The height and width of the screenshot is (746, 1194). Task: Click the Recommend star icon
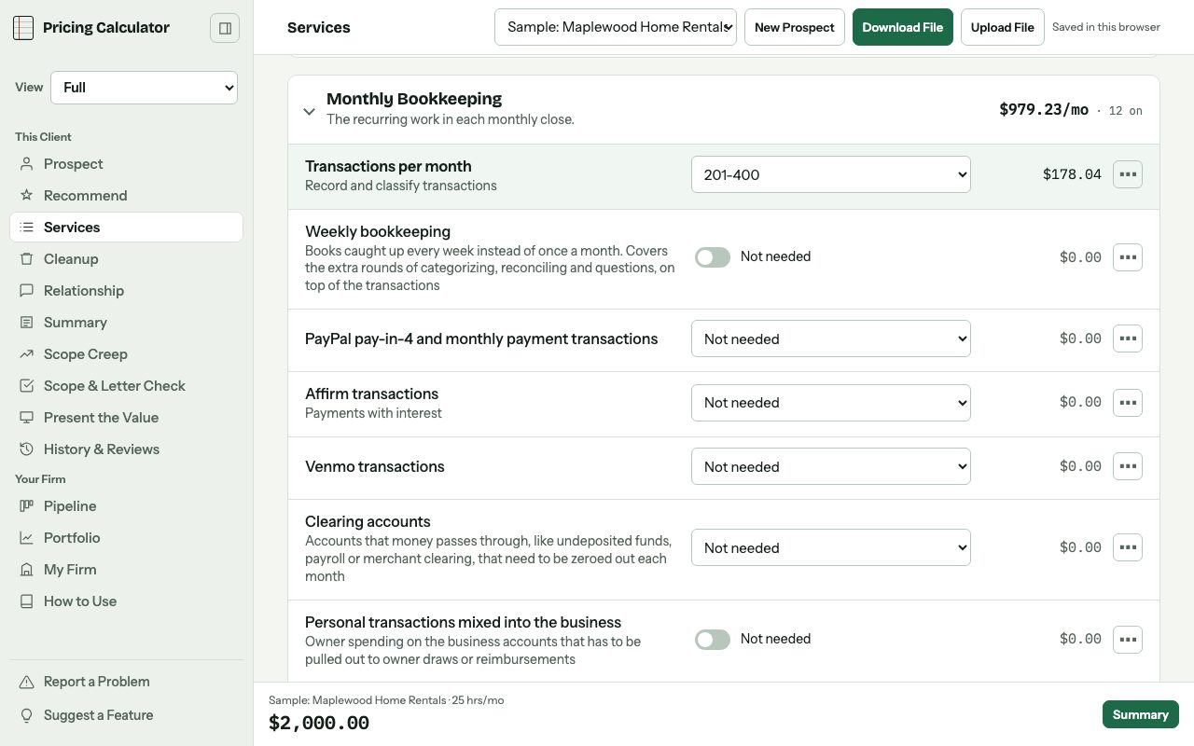tap(27, 196)
